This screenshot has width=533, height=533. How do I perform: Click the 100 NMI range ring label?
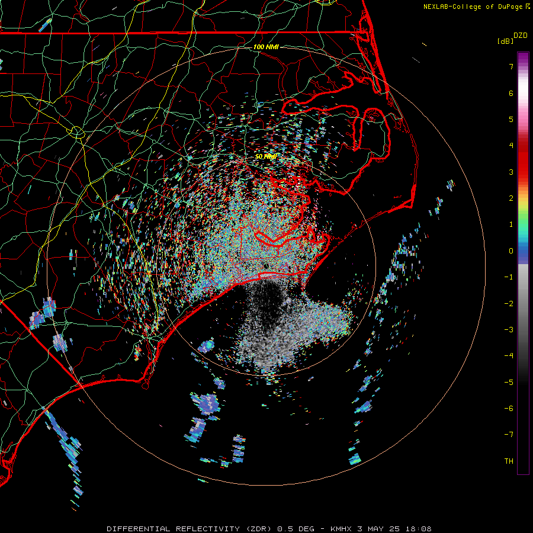tap(266, 47)
